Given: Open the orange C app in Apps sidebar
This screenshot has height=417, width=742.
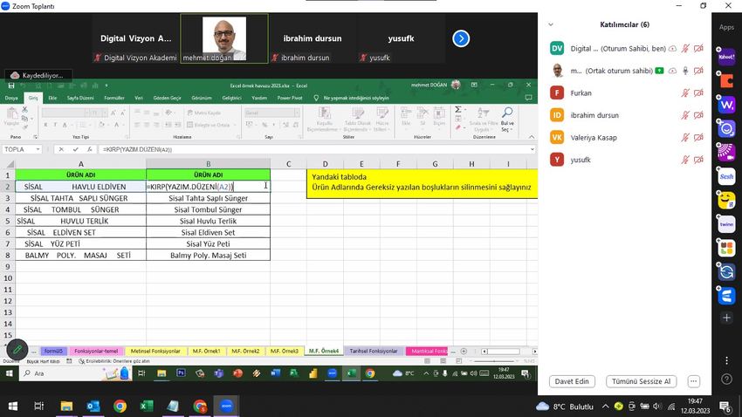Looking at the screenshot, I should pos(726,80).
